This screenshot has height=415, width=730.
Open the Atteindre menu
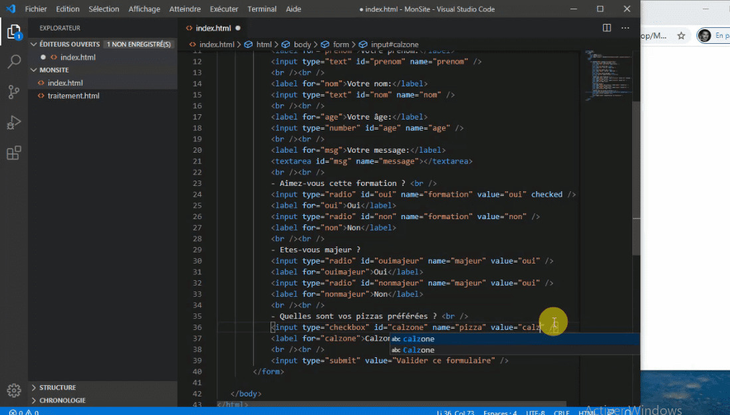(x=185, y=9)
